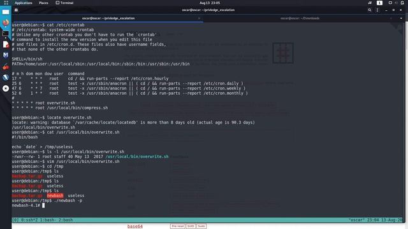Viewport: 408px width, 229px height.
Task: Launch Firefox from the dock
Action: [6, 23]
